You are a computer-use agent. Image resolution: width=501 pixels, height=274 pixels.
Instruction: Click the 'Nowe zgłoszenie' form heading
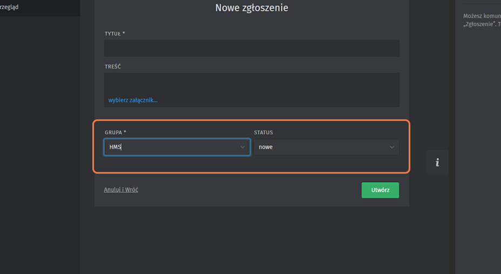[252, 8]
